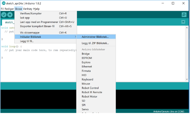Expand the Inkluder Bibliotek submenu
Image resolution: width=190 pixels, height=116 pixels.
(46, 37)
